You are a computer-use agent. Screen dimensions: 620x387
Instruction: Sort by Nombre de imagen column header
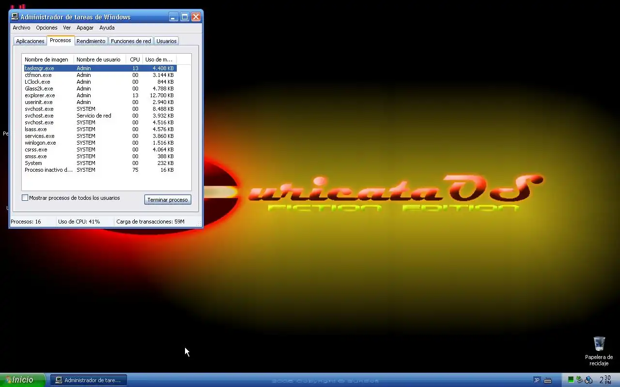[x=48, y=60]
